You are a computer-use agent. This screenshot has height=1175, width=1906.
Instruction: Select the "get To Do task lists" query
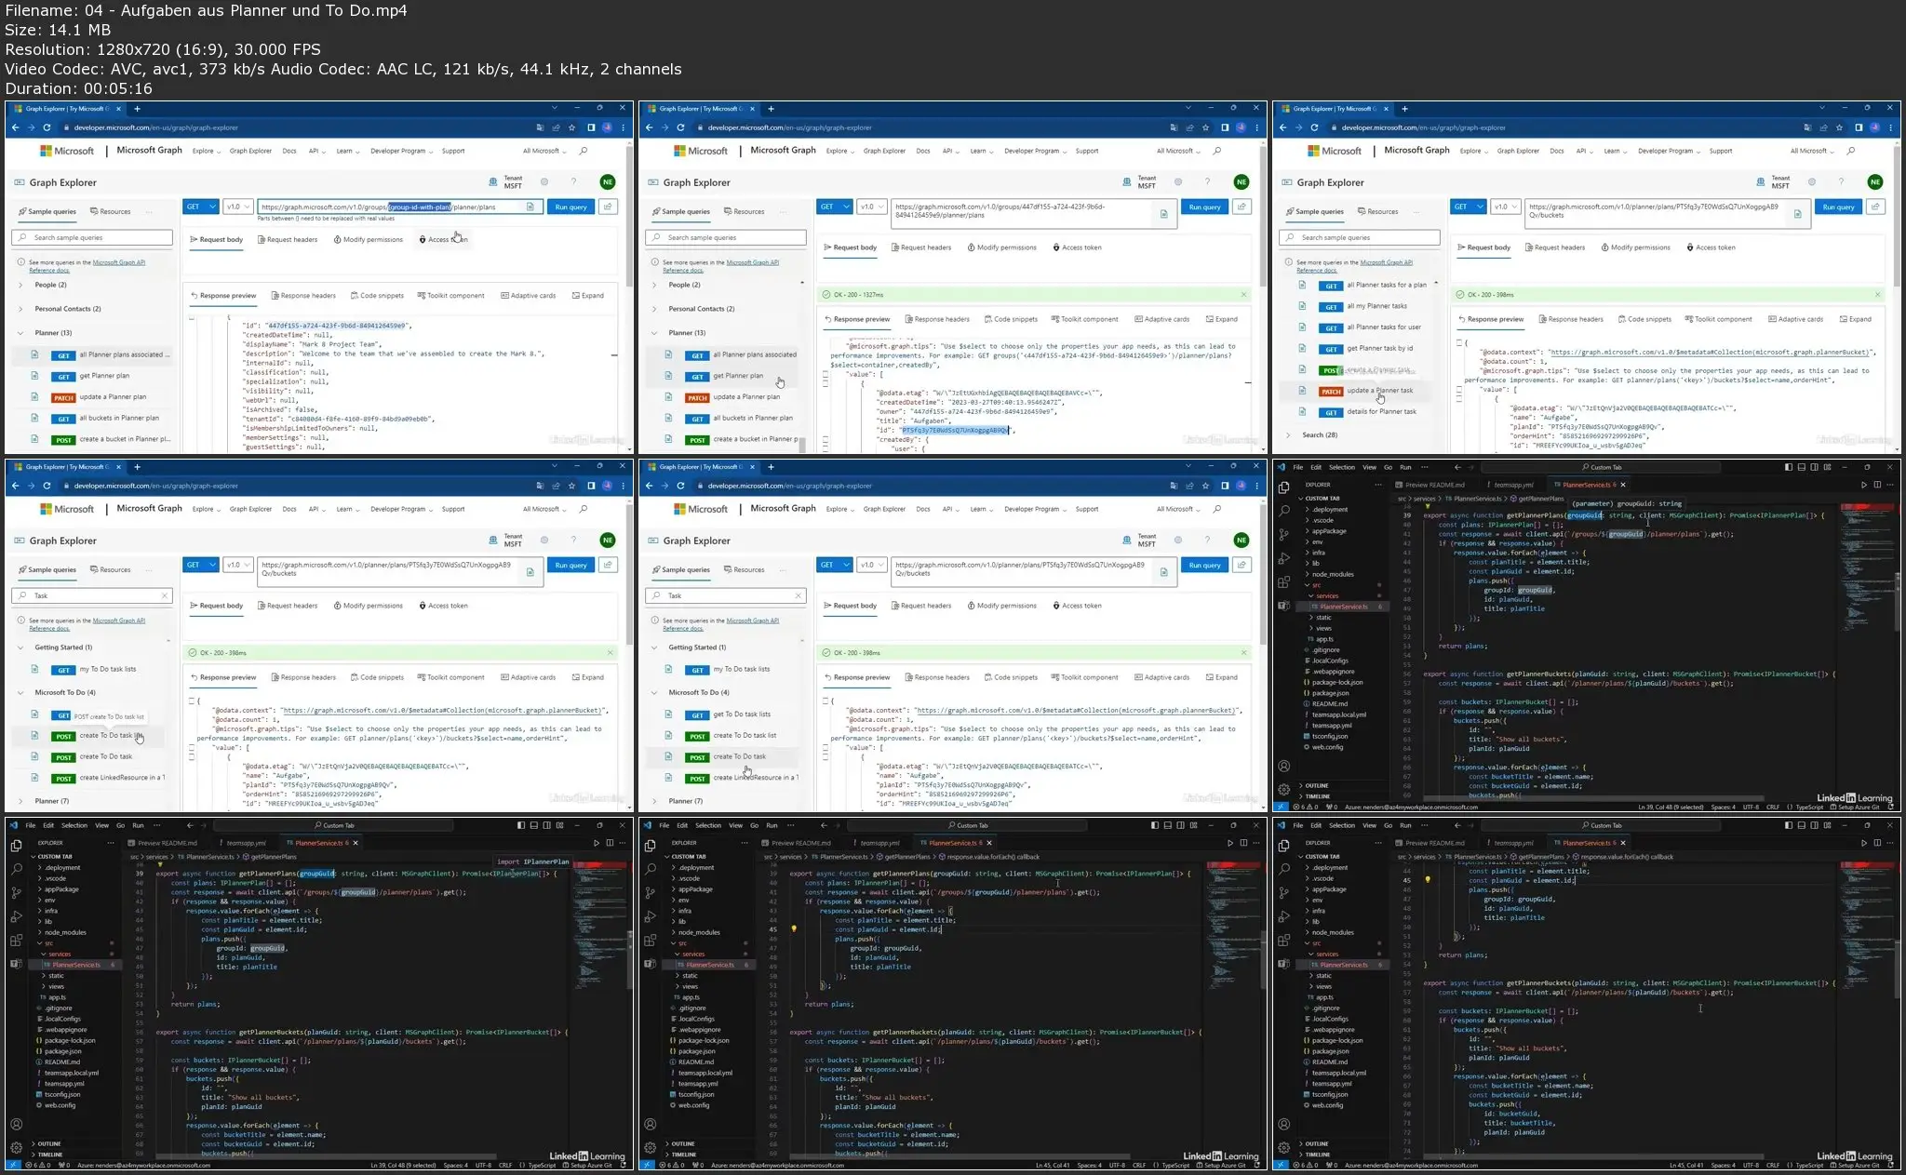pos(742,714)
